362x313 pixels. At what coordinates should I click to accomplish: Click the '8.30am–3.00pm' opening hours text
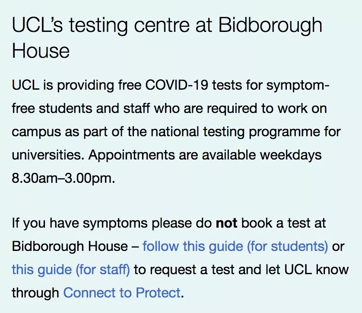click(x=63, y=178)
